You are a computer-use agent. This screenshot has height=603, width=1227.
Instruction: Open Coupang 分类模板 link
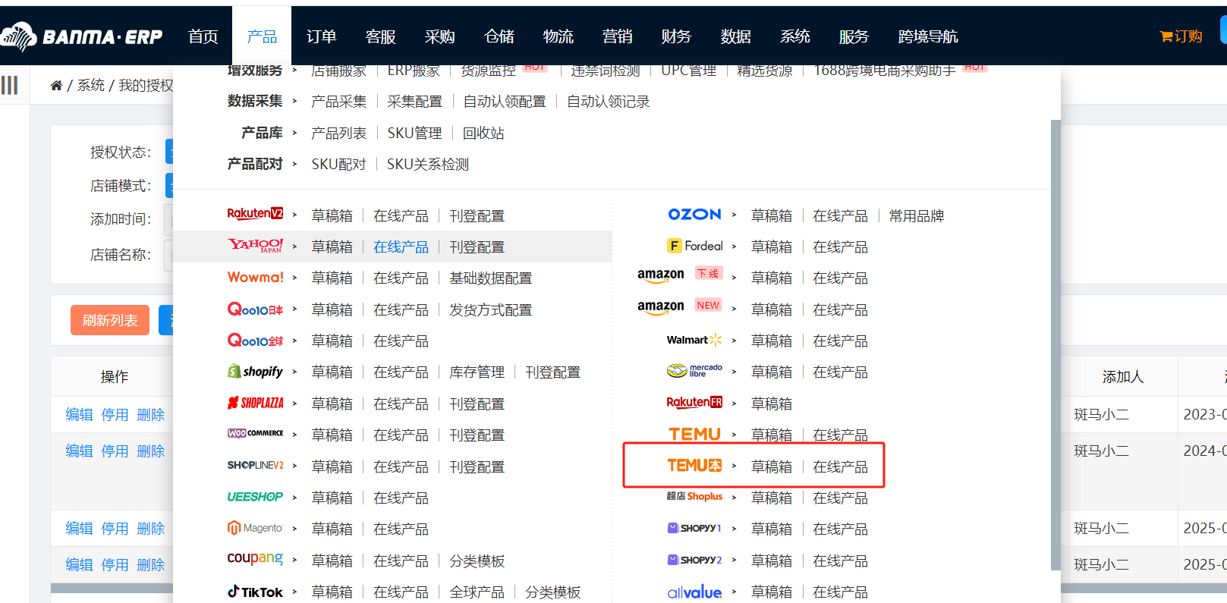[x=477, y=561]
